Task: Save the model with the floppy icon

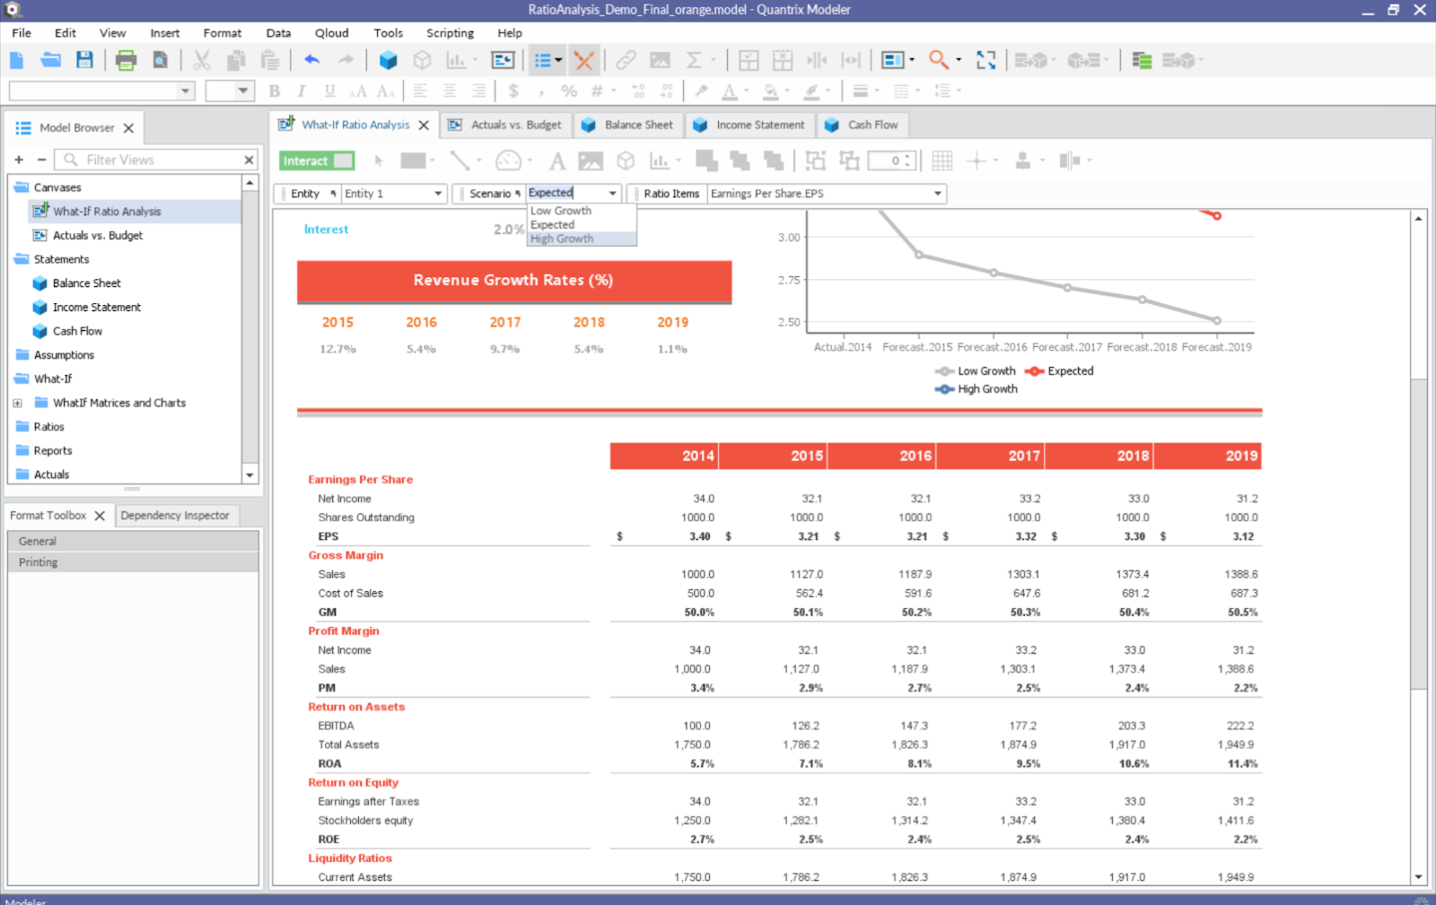Action: pos(84,60)
